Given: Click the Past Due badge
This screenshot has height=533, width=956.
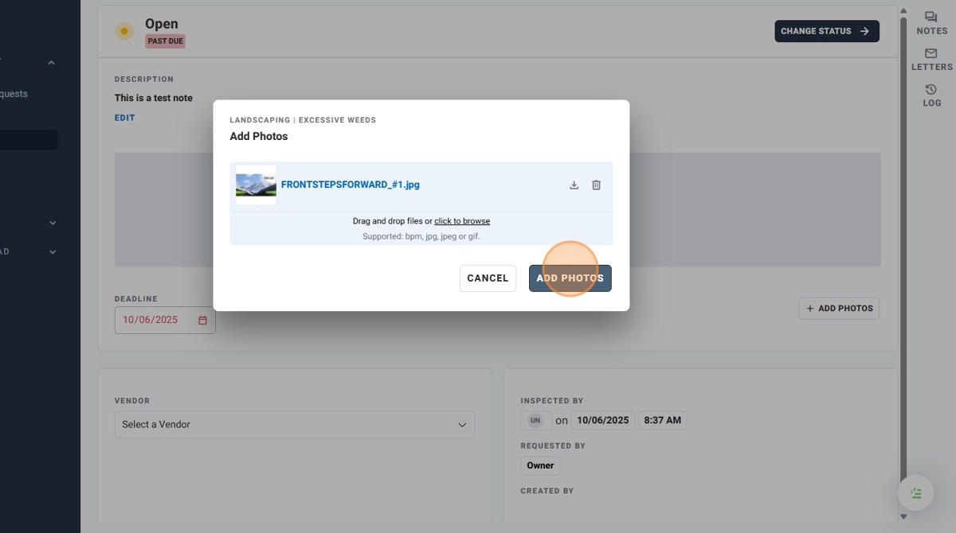Looking at the screenshot, I should tap(165, 41).
